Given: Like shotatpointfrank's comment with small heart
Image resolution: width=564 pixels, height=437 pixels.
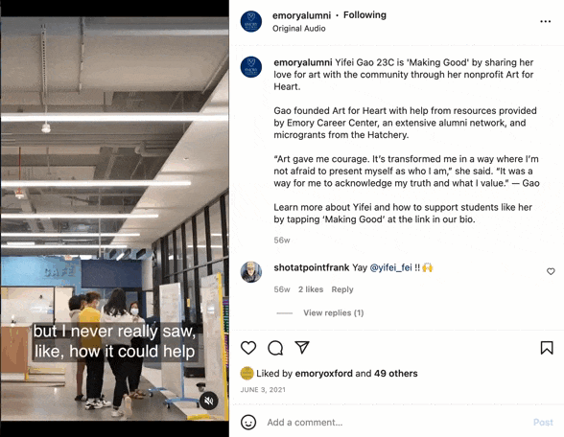Looking at the screenshot, I should [551, 271].
